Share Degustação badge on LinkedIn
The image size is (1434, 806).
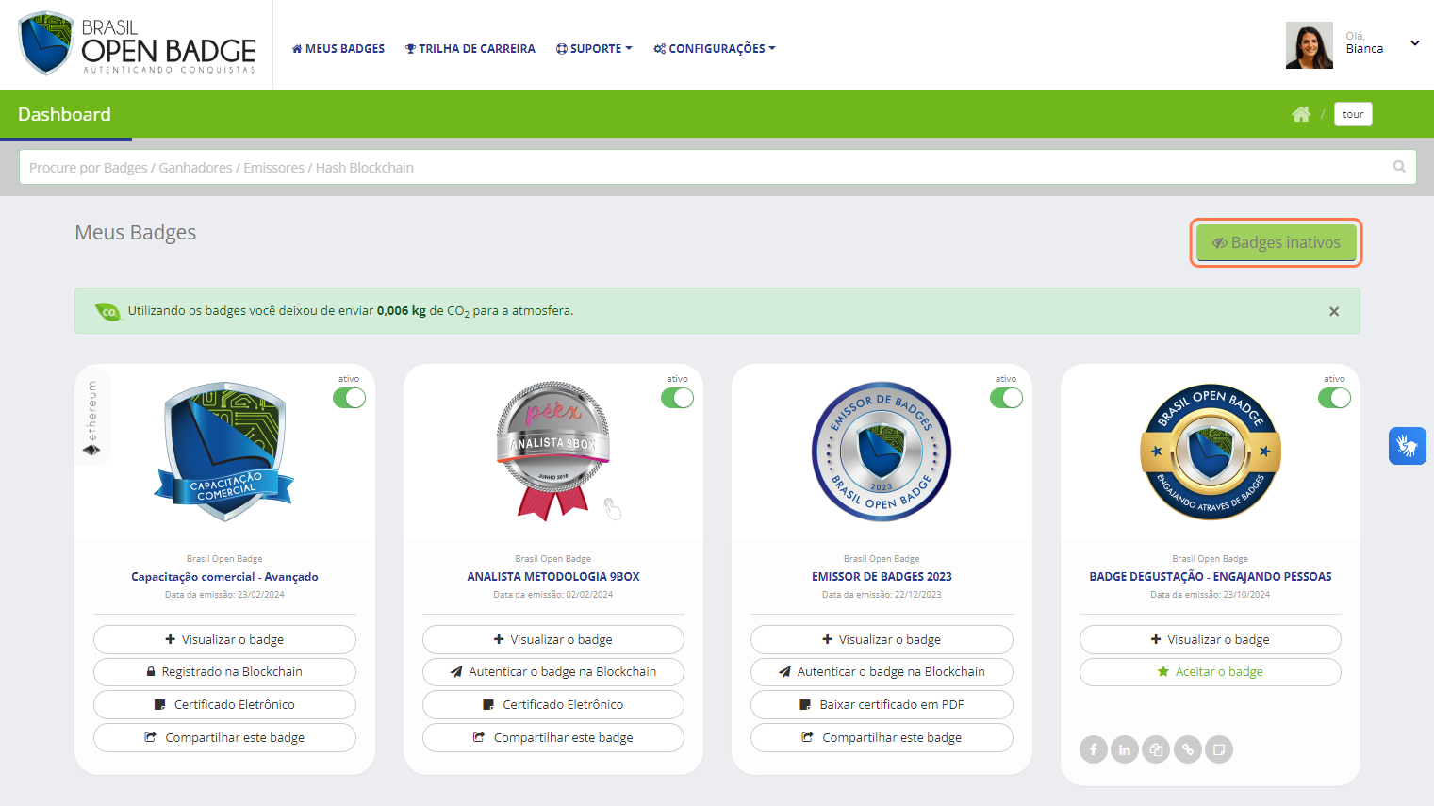point(1125,749)
